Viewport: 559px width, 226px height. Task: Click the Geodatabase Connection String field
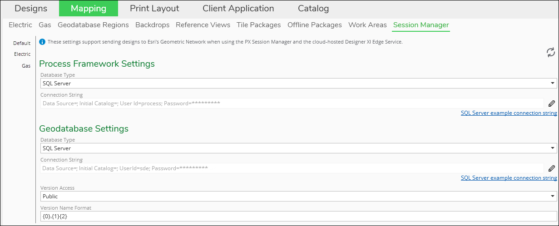[292, 168]
